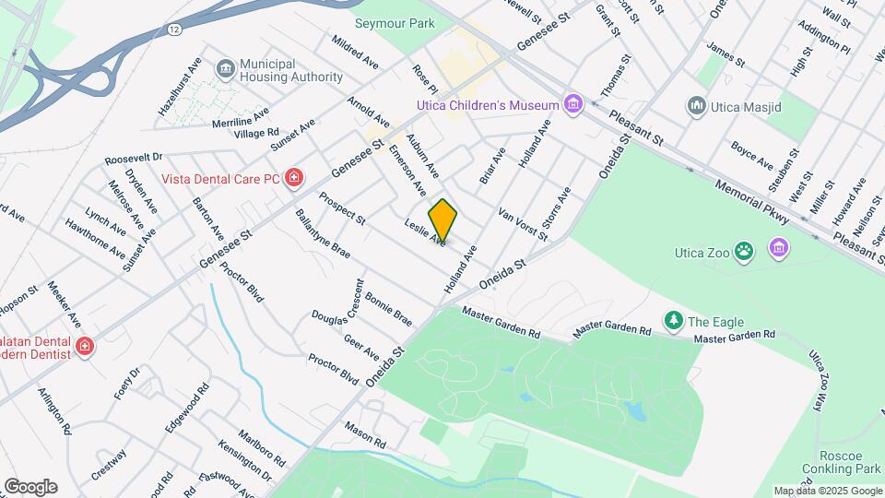885x498 pixels.
Task: Click The Eagle tree icon
Action: 673,321
